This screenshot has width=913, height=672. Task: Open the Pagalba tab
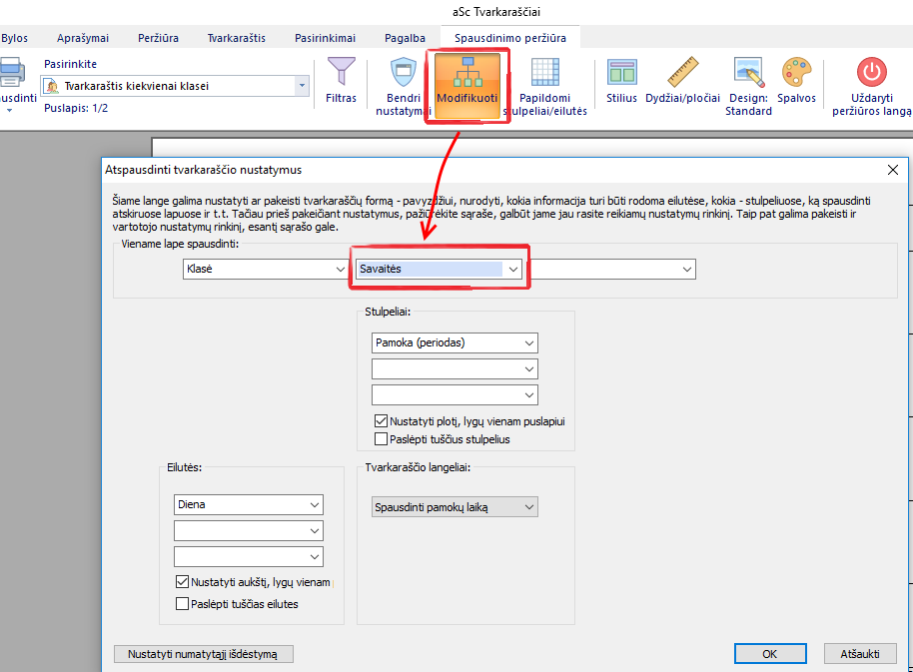click(405, 38)
